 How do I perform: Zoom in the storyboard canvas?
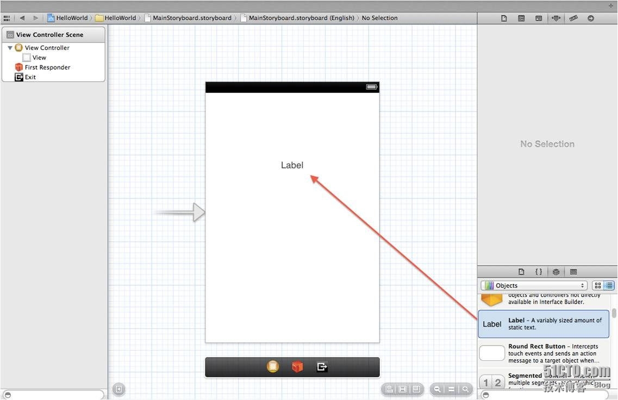[465, 389]
